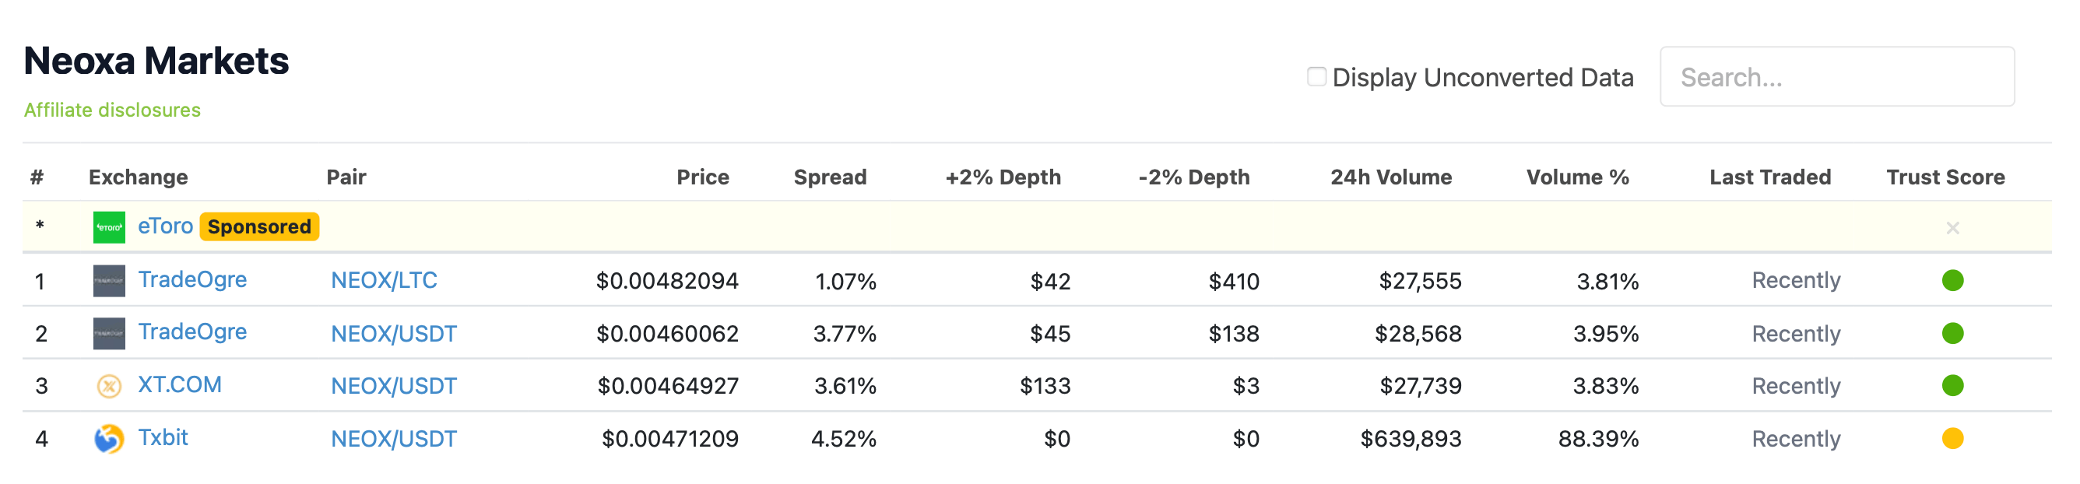
Task: Sort by Trust Score column header
Action: (1945, 177)
